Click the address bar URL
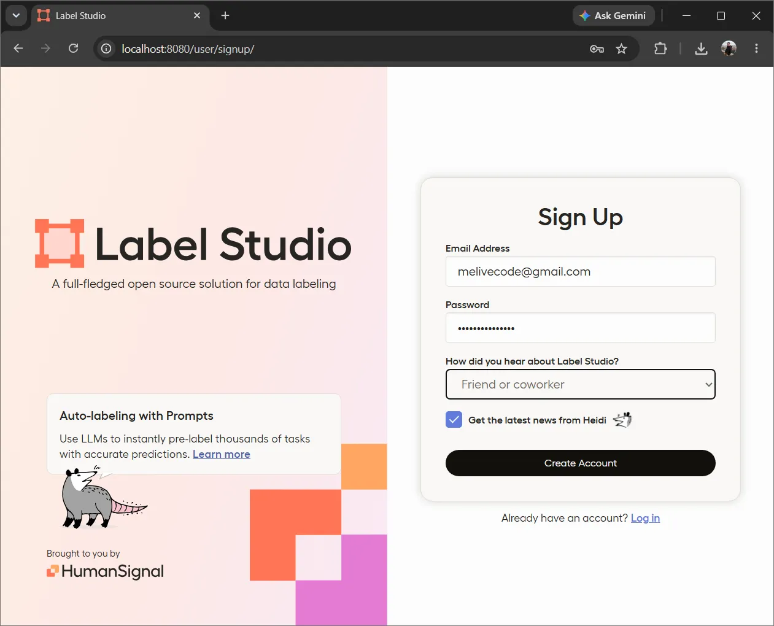Screen dimensions: 774x626 [188, 49]
